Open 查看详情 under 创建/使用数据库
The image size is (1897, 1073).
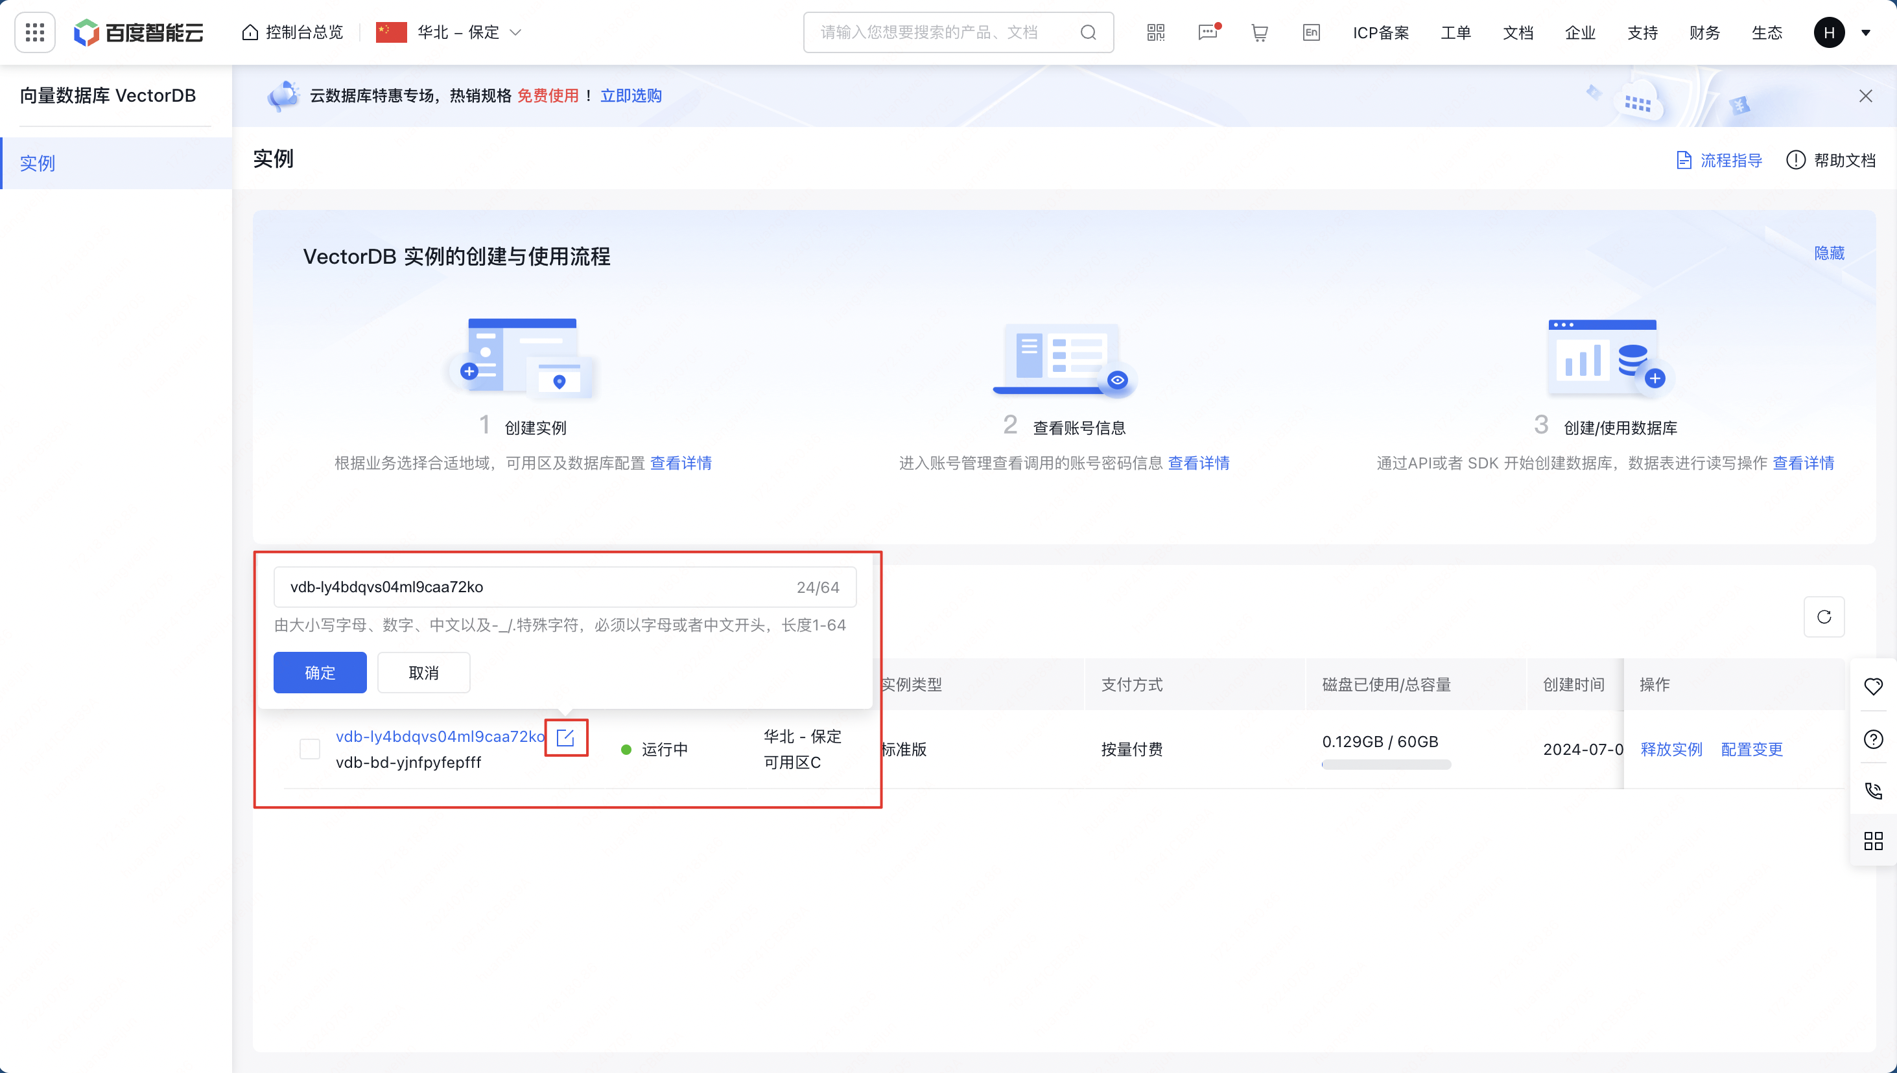tap(1802, 463)
